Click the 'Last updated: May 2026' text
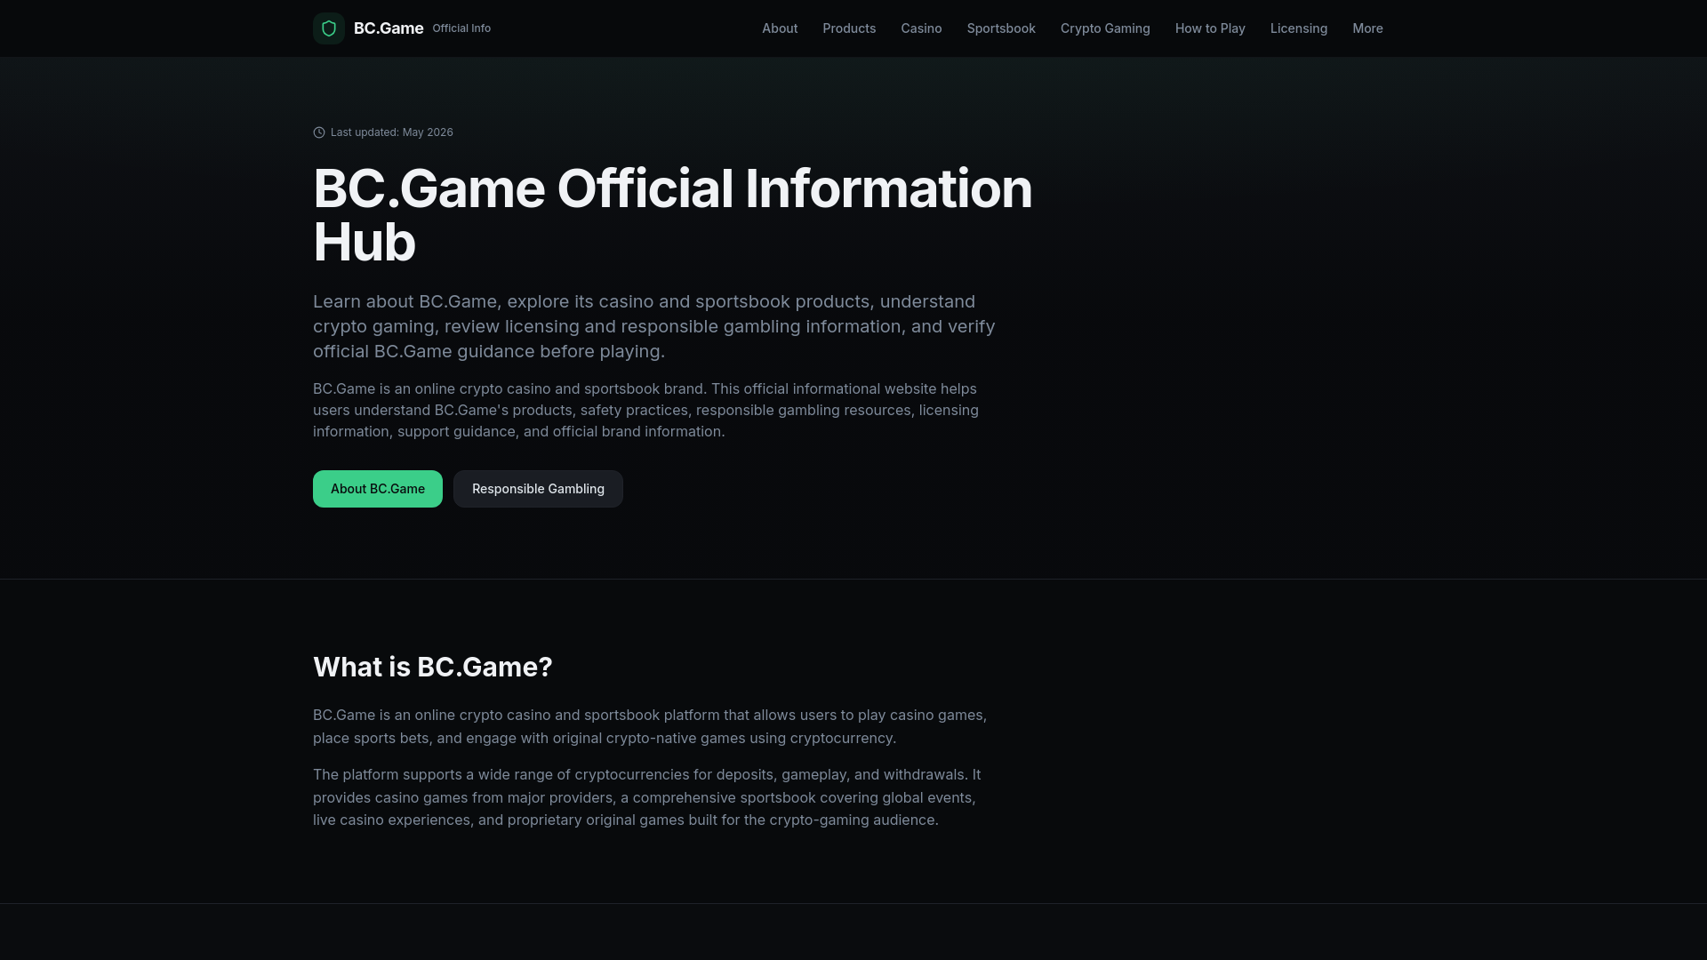 click(392, 132)
